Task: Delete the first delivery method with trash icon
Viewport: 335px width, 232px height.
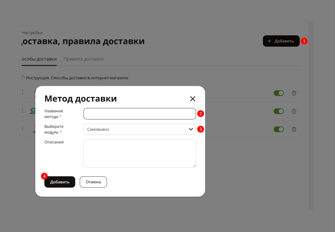Action: 294,93
